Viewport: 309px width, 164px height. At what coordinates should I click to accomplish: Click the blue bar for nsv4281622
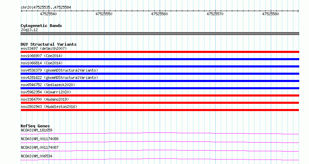coord(160,81)
